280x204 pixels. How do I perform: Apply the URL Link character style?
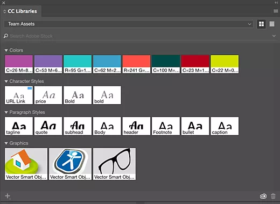tap(19, 95)
